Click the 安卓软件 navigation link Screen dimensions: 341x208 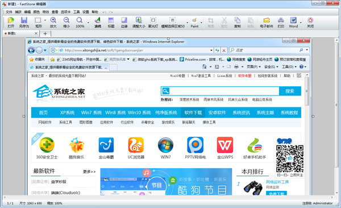point(217,113)
